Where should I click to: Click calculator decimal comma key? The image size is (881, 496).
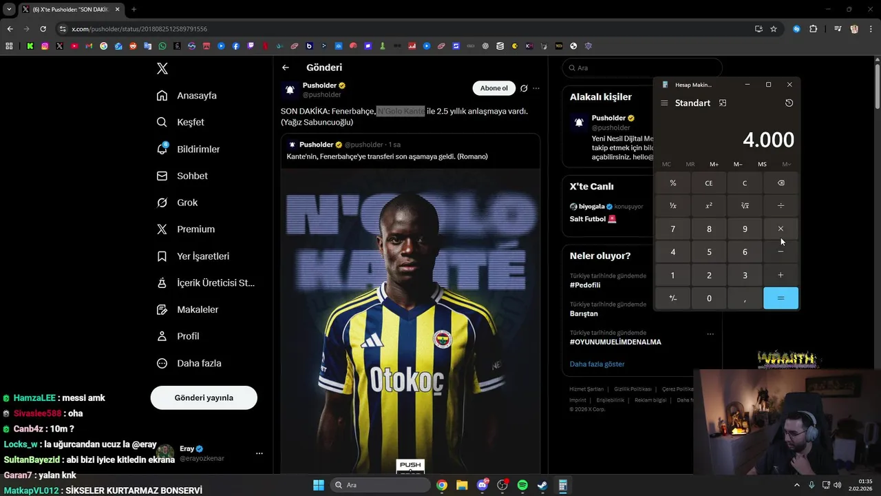(745, 298)
